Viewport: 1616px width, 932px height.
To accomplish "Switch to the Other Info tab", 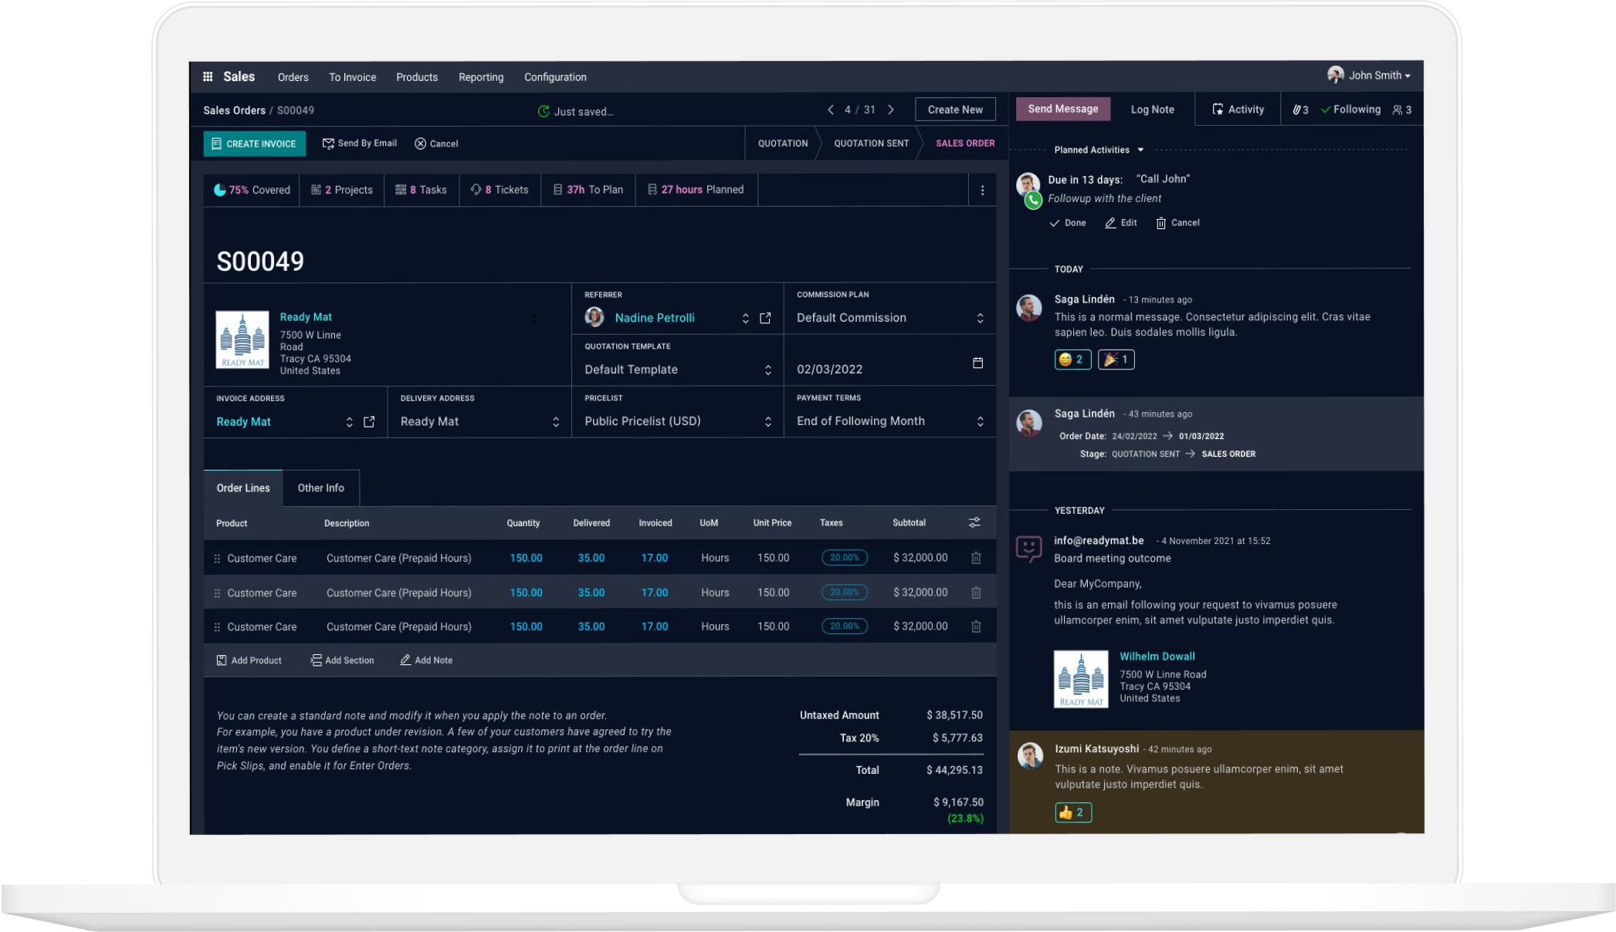I will 320,488.
